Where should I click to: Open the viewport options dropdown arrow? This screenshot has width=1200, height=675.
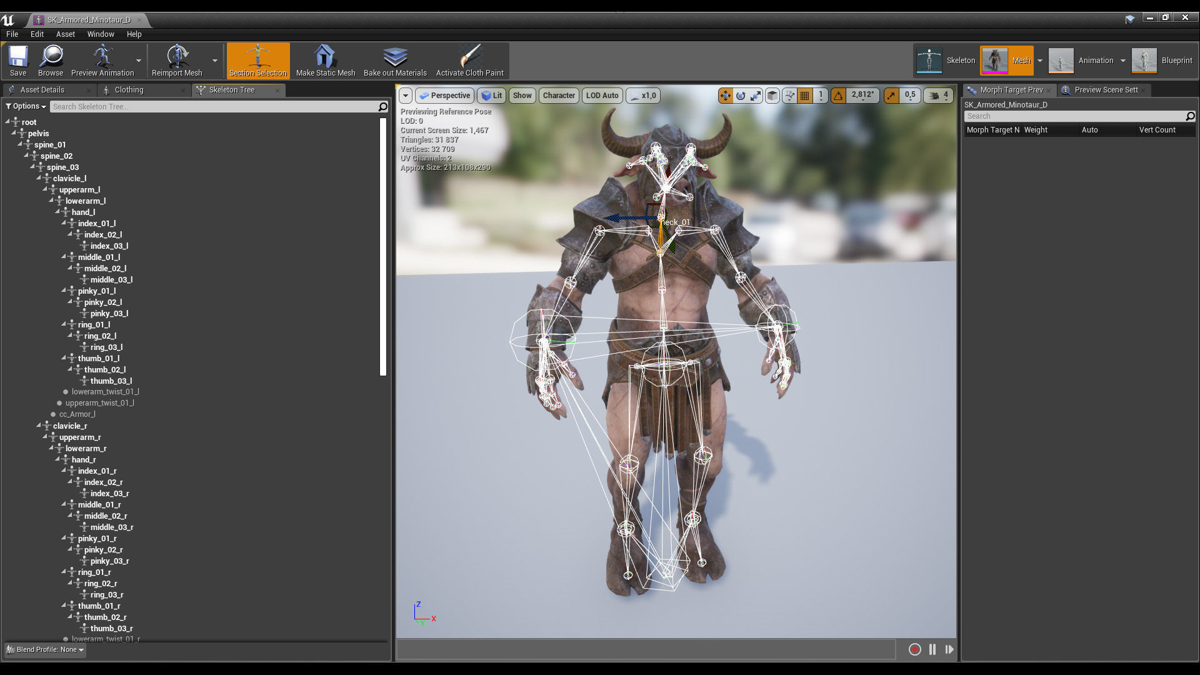click(x=406, y=96)
